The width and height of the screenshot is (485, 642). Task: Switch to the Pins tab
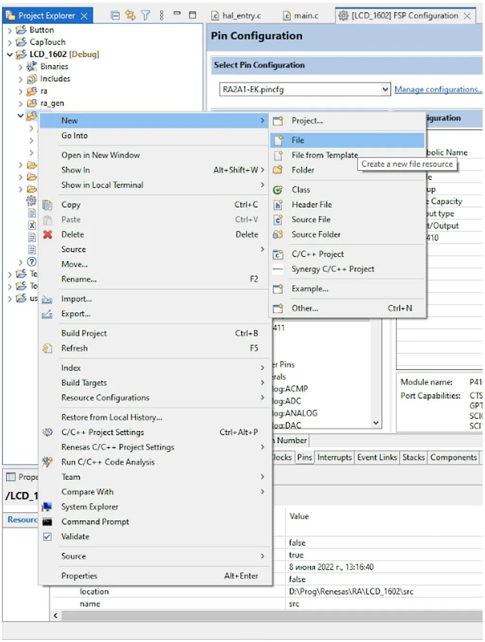click(305, 457)
